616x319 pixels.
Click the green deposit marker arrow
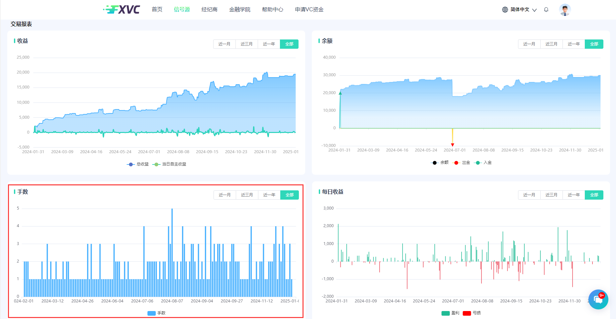pyautogui.click(x=340, y=94)
